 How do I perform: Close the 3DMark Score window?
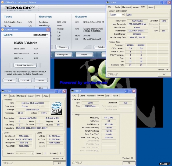(x=48, y=30)
